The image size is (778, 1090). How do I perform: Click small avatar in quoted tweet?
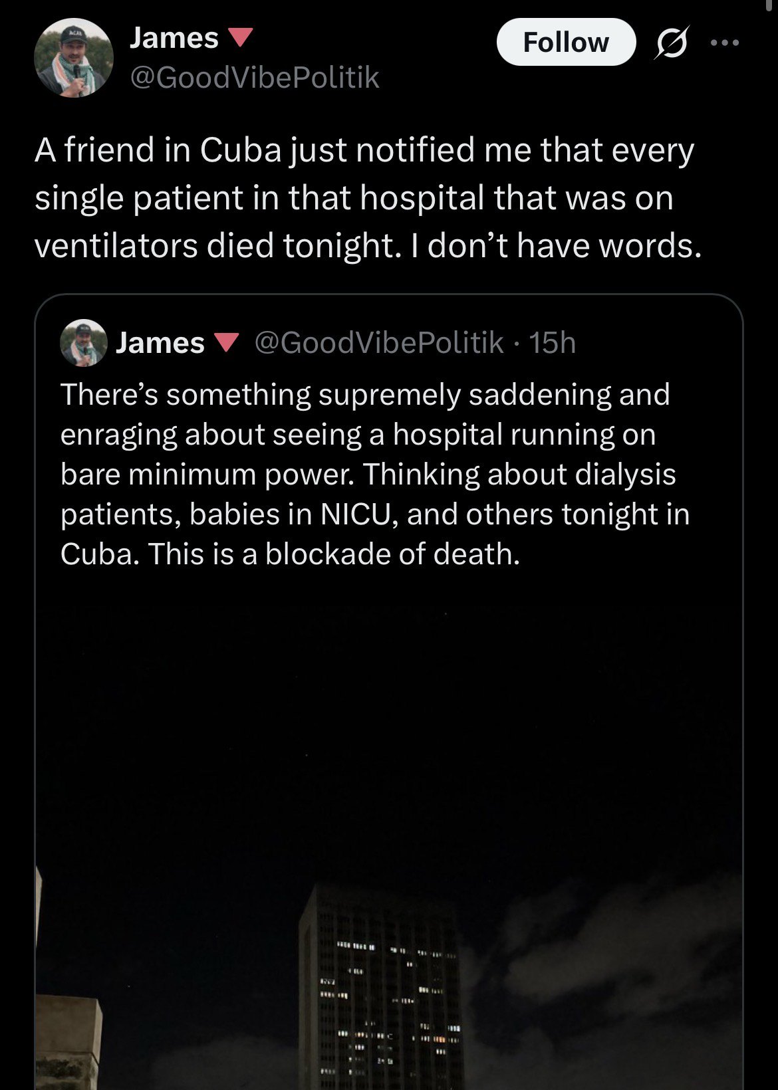click(x=84, y=343)
